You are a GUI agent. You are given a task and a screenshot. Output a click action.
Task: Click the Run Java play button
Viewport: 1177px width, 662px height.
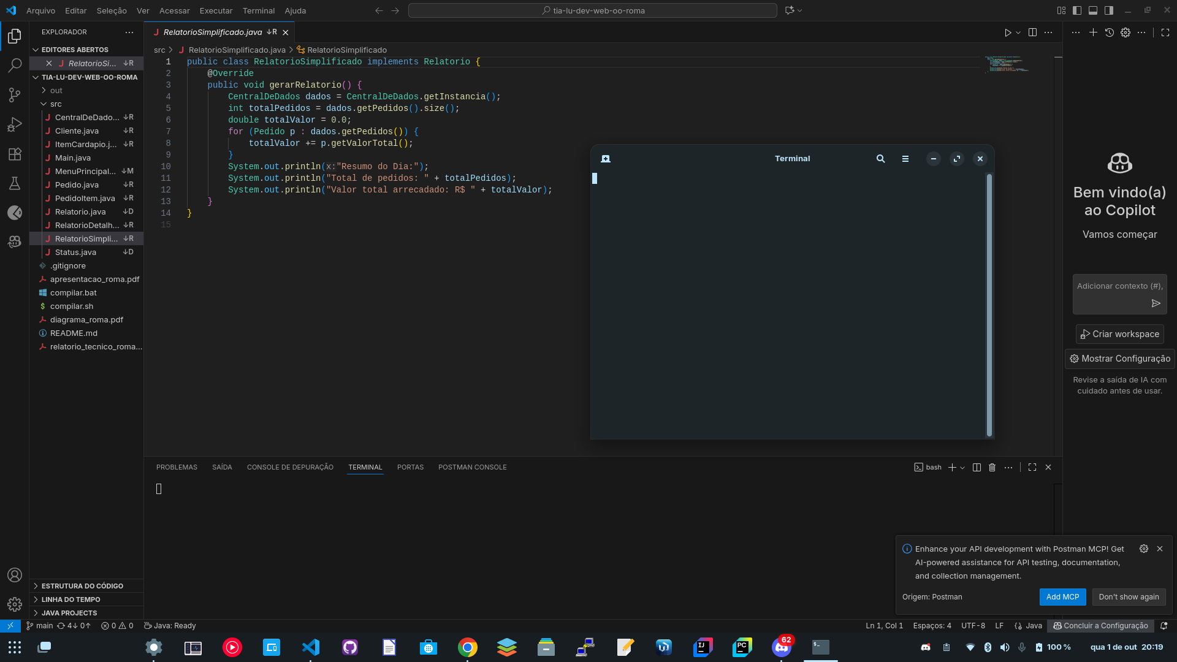click(x=1007, y=32)
